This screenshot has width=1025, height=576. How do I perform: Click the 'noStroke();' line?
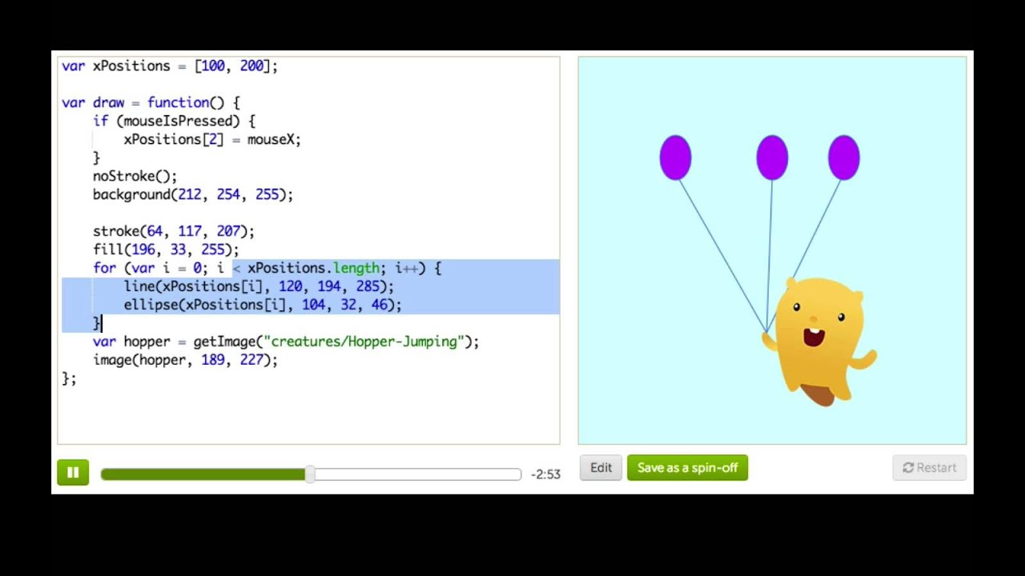[x=135, y=176]
